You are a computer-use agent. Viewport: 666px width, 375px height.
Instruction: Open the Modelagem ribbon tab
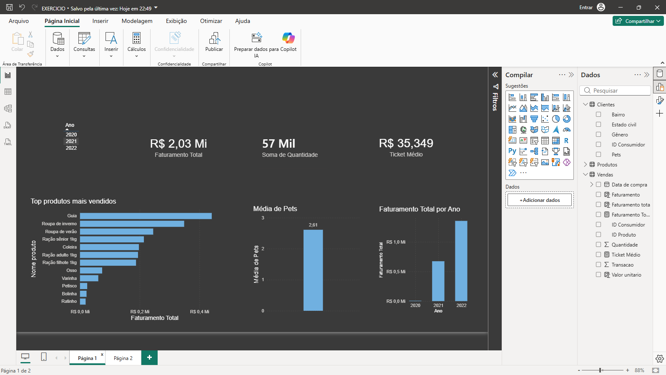[137, 21]
